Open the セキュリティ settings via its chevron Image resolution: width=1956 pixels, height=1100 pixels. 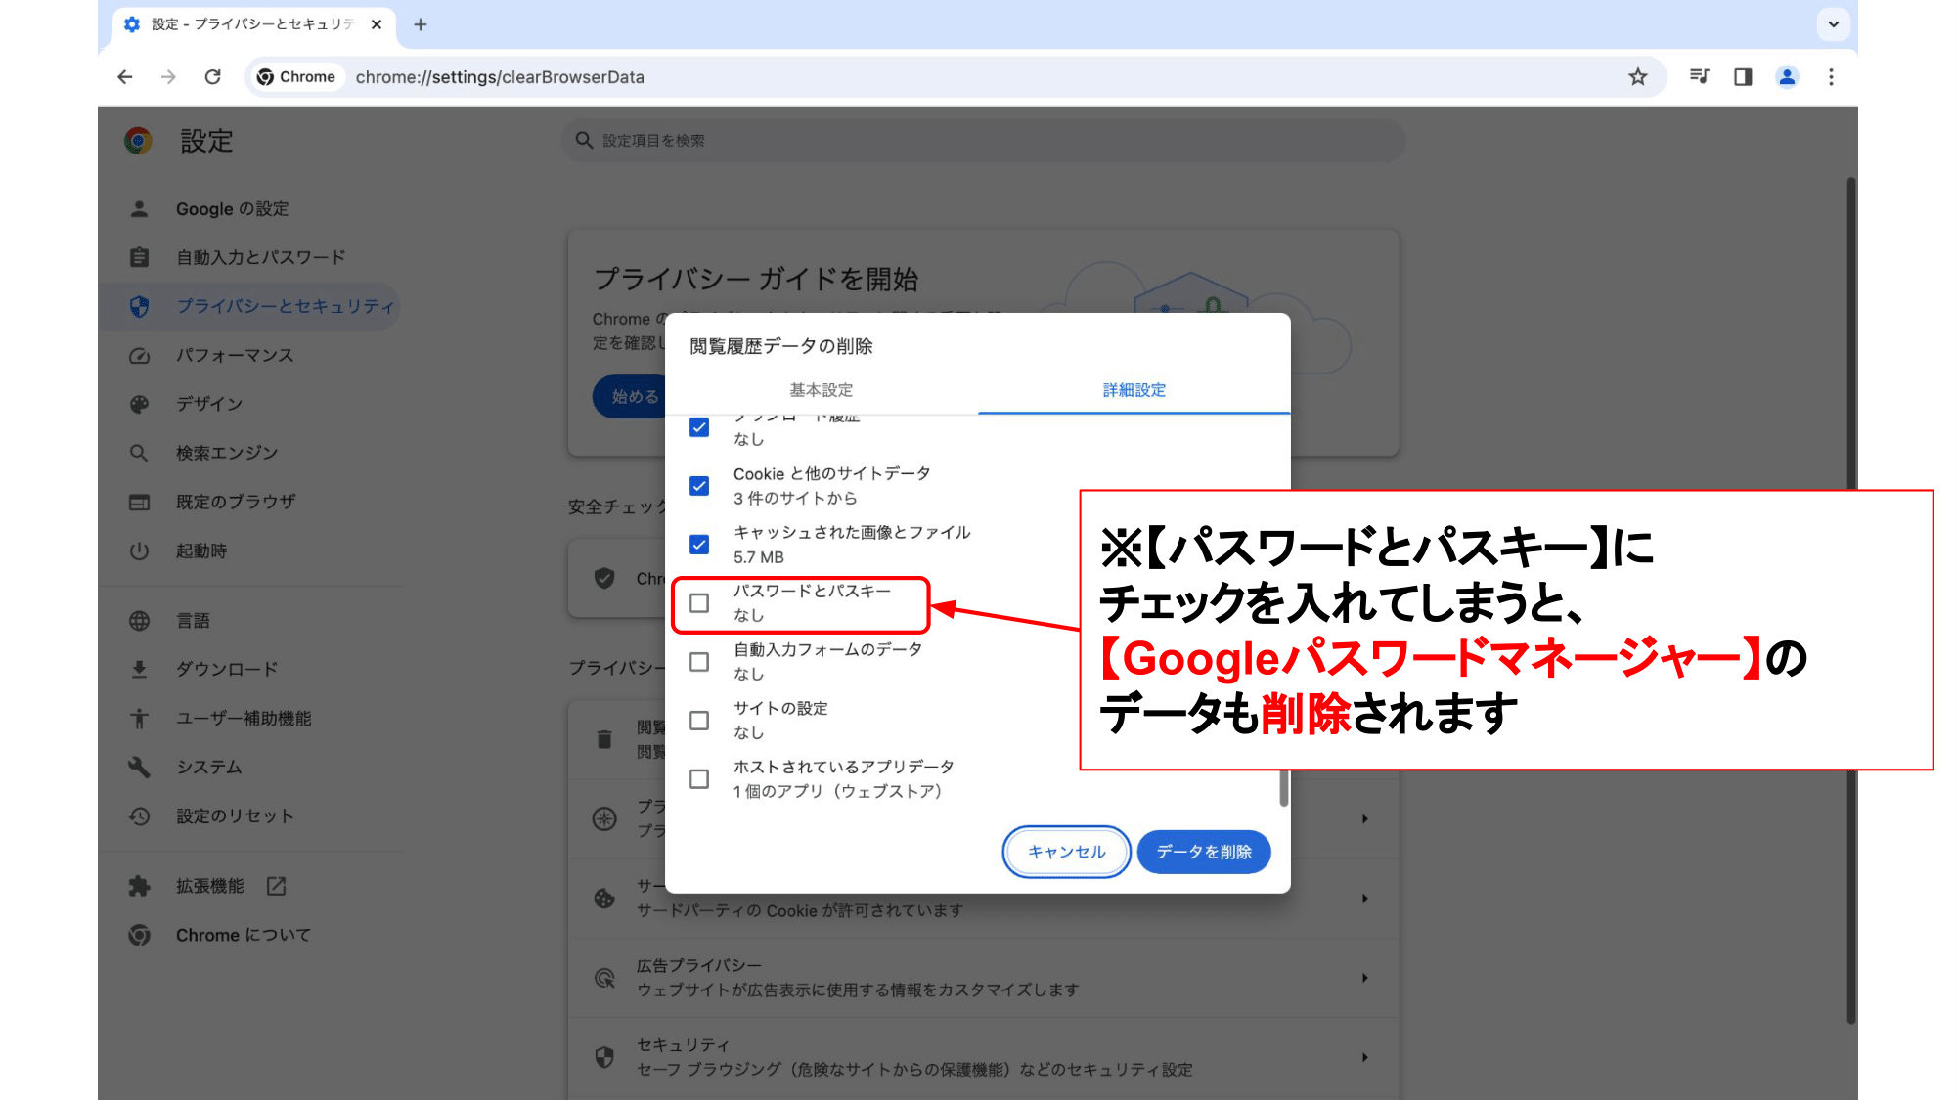pyautogui.click(x=1365, y=1057)
